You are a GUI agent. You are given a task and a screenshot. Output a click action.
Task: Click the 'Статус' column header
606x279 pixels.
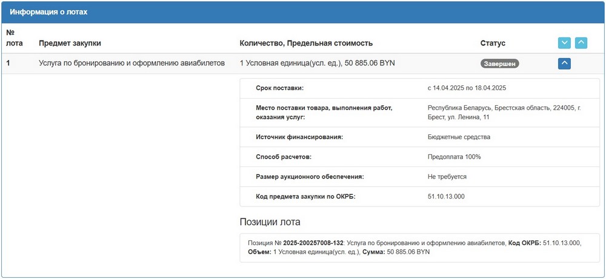pos(493,43)
